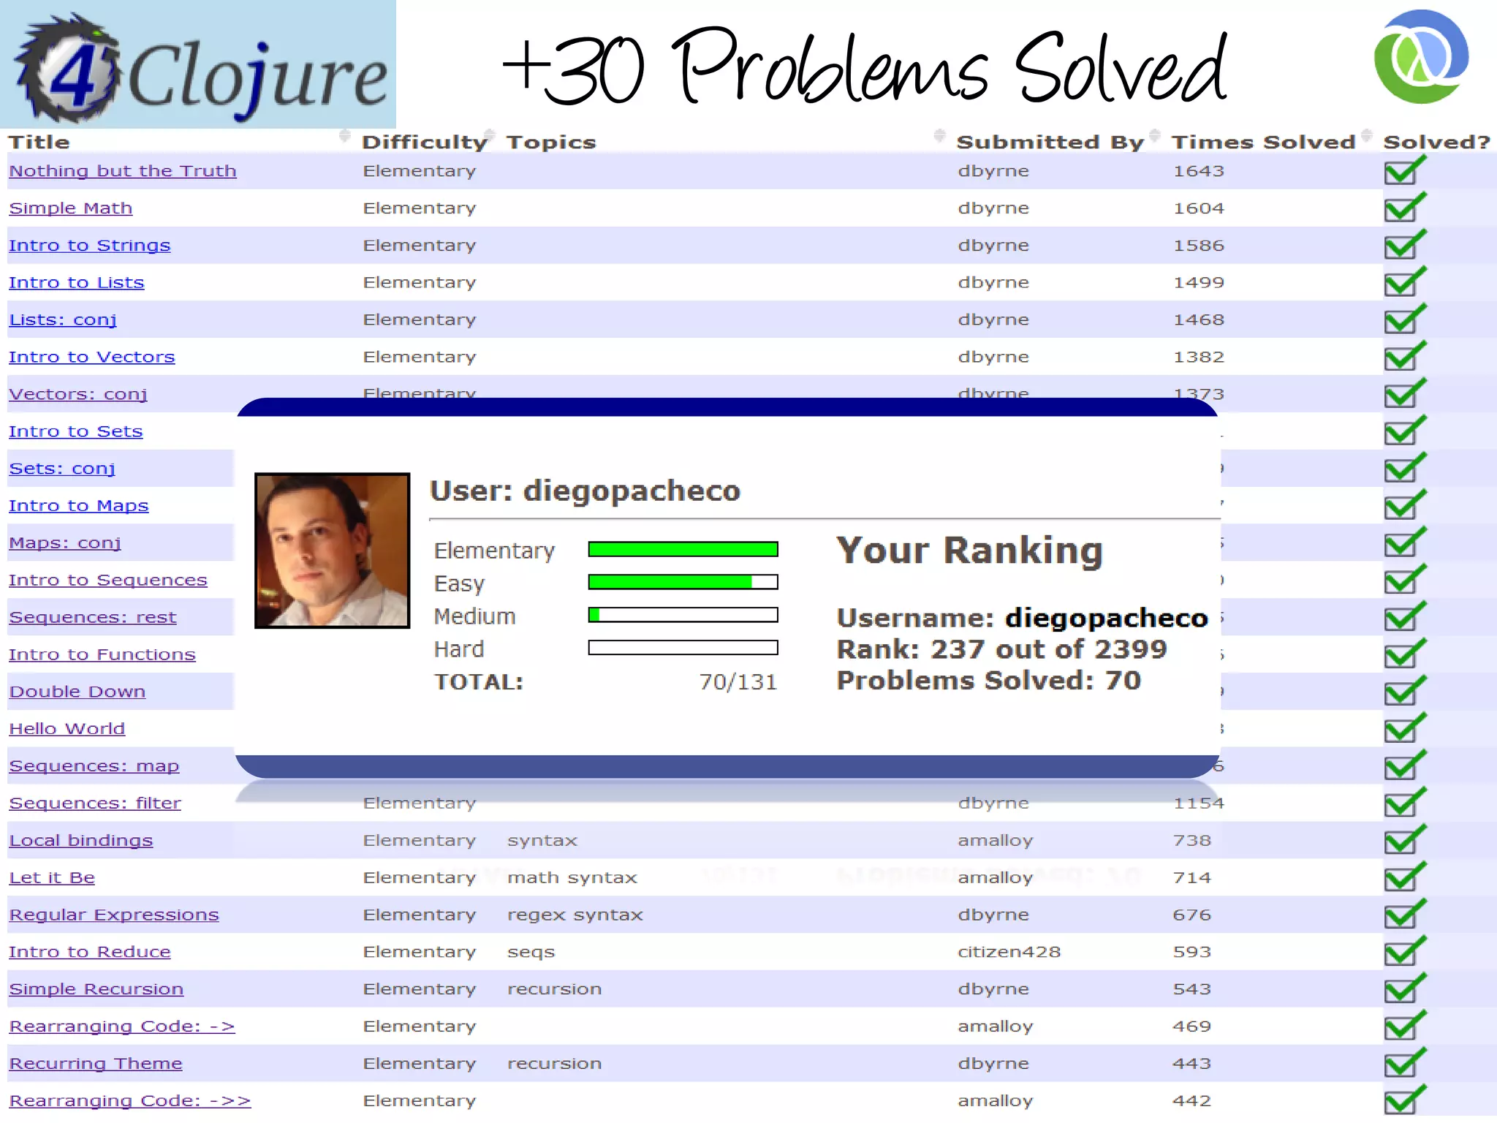This screenshot has height=1123, width=1497.
Task: Open the Hello World problem link
Action: coord(67,729)
